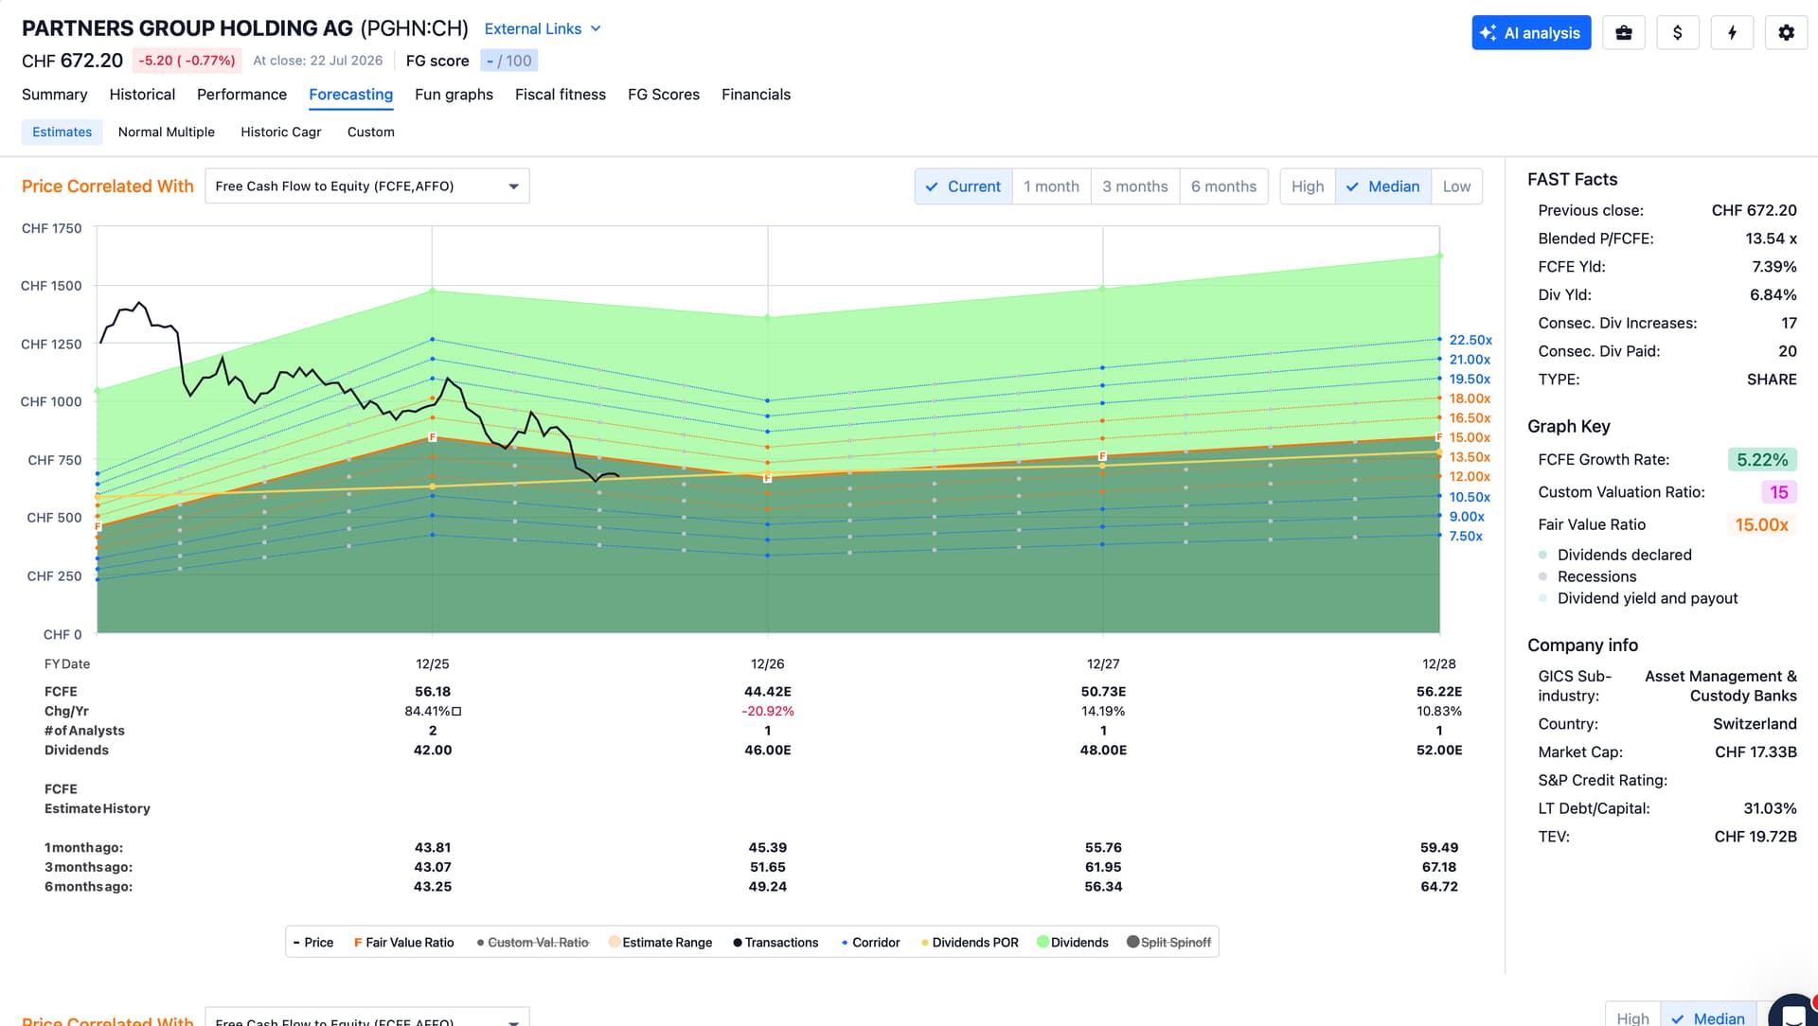The height and width of the screenshot is (1026, 1818).
Task: Open the Price Correlated With dropdown
Action: point(367,186)
